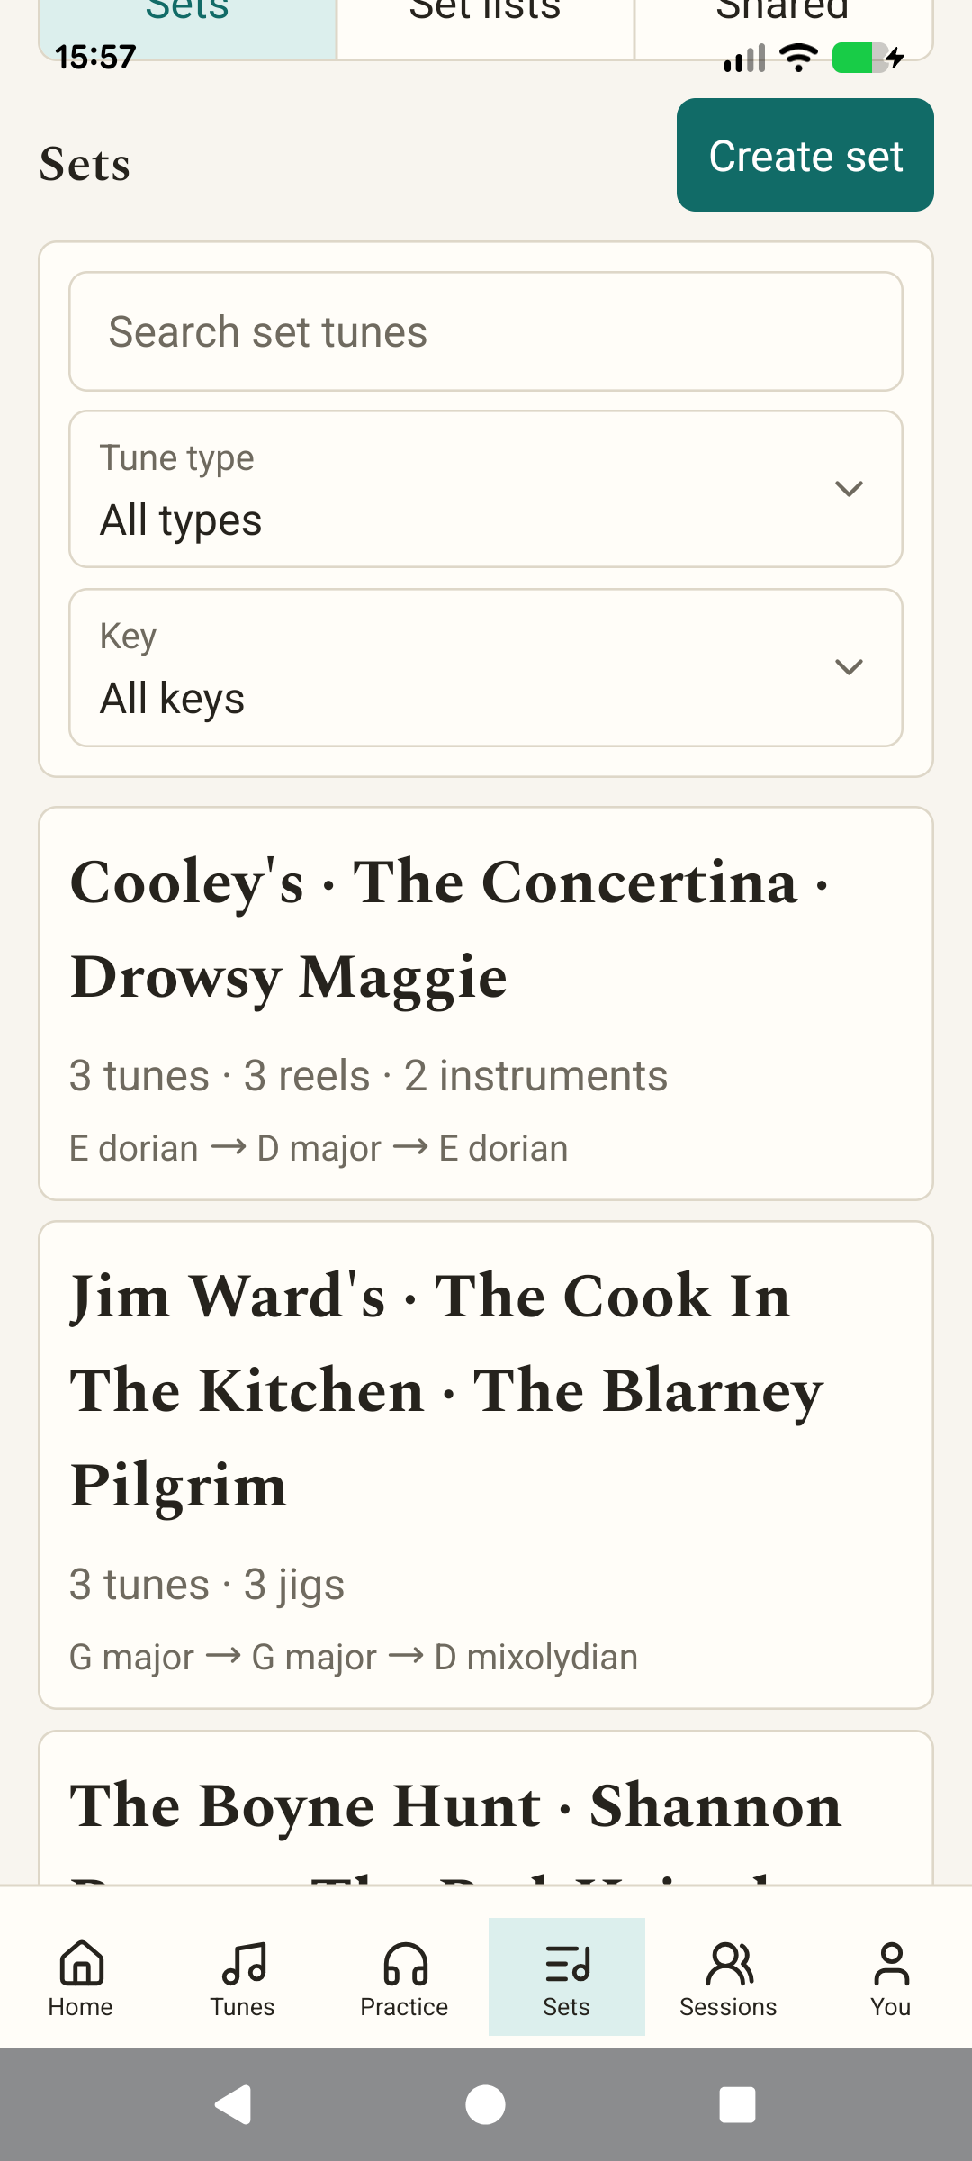Open Practice with the headphones icon
This screenshot has width=972, height=2161.
(405, 1963)
